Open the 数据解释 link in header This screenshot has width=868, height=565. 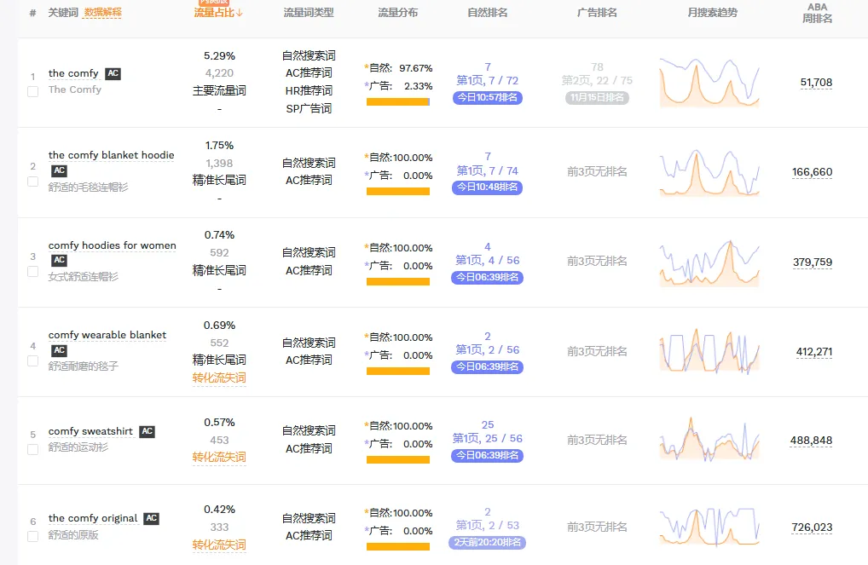pyautogui.click(x=101, y=12)
